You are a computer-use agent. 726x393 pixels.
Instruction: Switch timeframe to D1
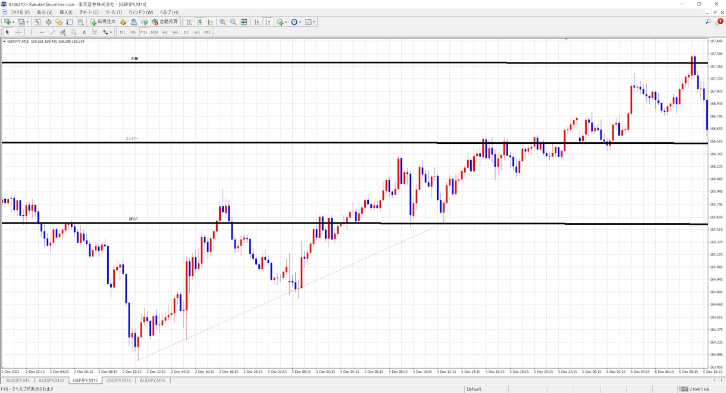(x=186, y=32)
